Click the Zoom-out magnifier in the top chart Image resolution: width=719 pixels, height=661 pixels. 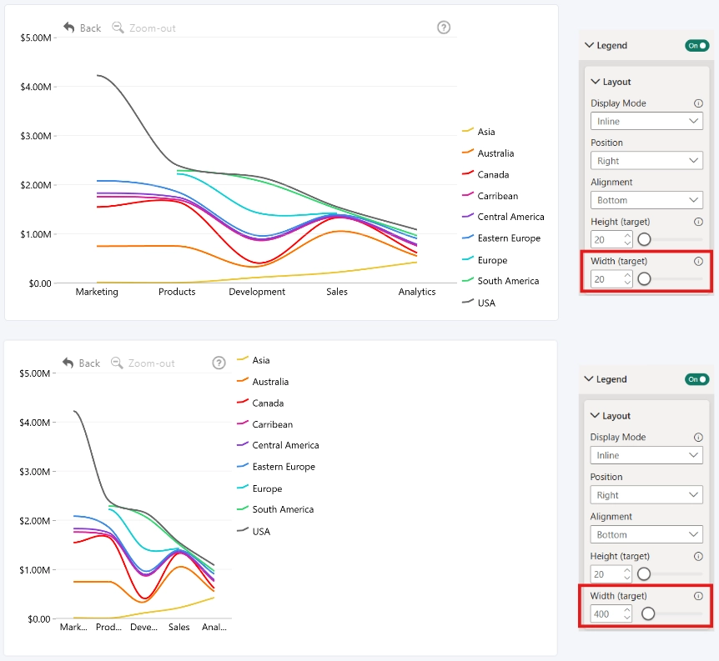pyautogui.click(x=118, y=28)
